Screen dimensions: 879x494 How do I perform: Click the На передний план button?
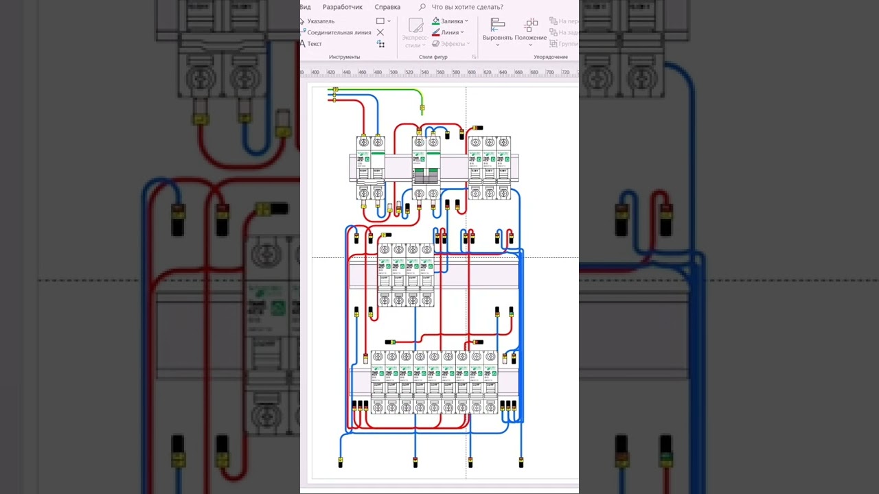click(564, 21)
